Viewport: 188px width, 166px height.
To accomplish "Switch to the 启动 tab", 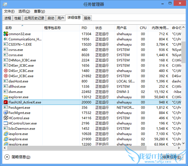I will 51,18.
